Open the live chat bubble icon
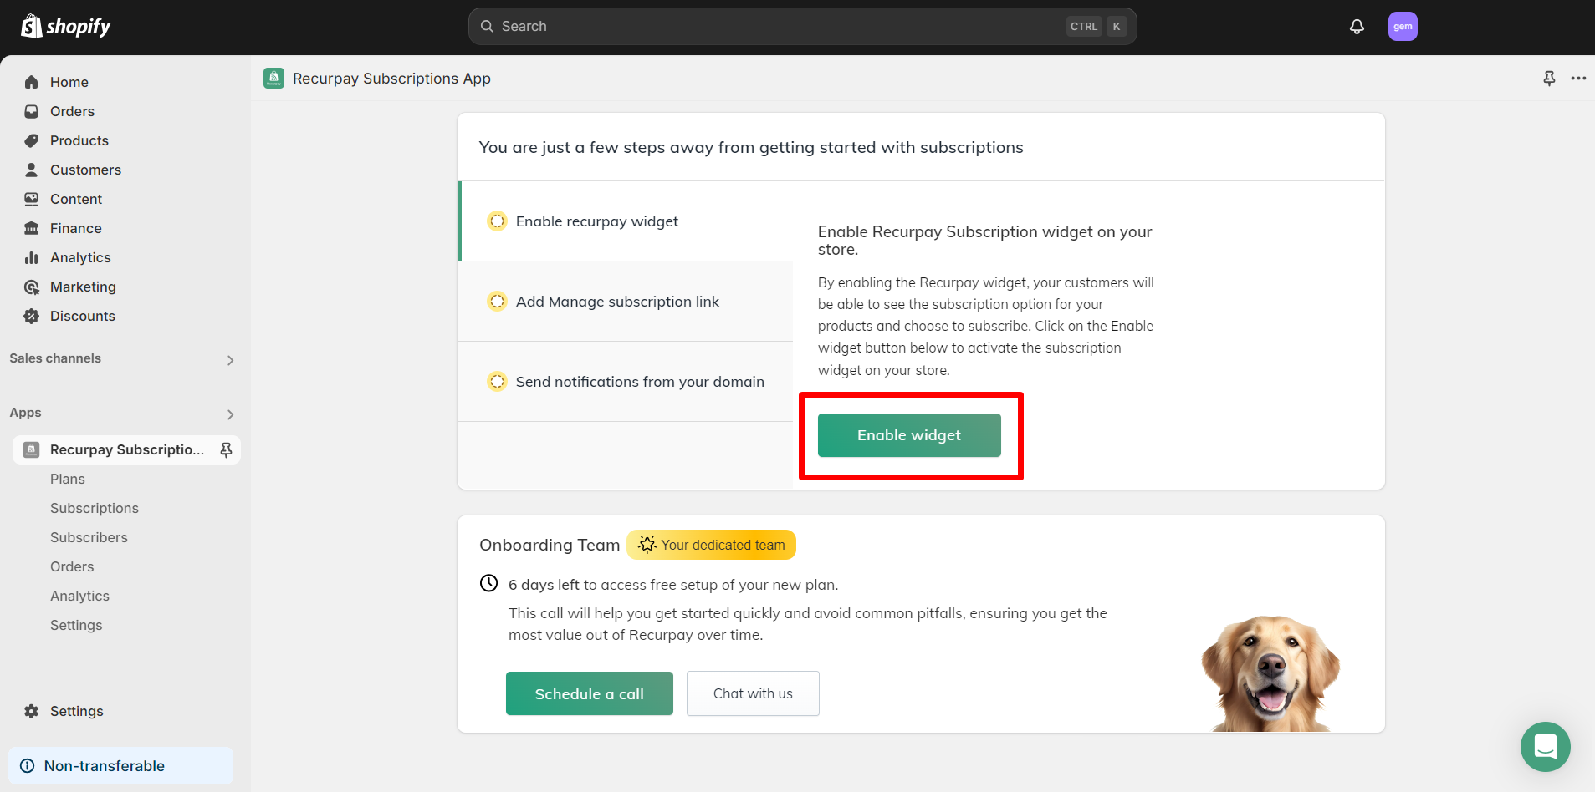The width and height of the screenshot is (1595, 792). click(1545, 747)
